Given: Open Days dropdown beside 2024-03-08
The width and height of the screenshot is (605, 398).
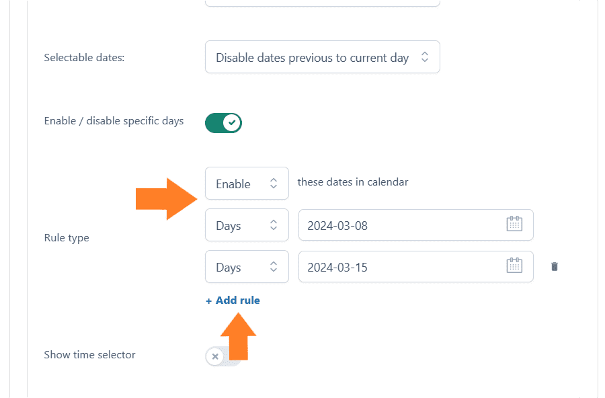Looking at the screenshot, I should pyautogui.click(x=247, y=225).
